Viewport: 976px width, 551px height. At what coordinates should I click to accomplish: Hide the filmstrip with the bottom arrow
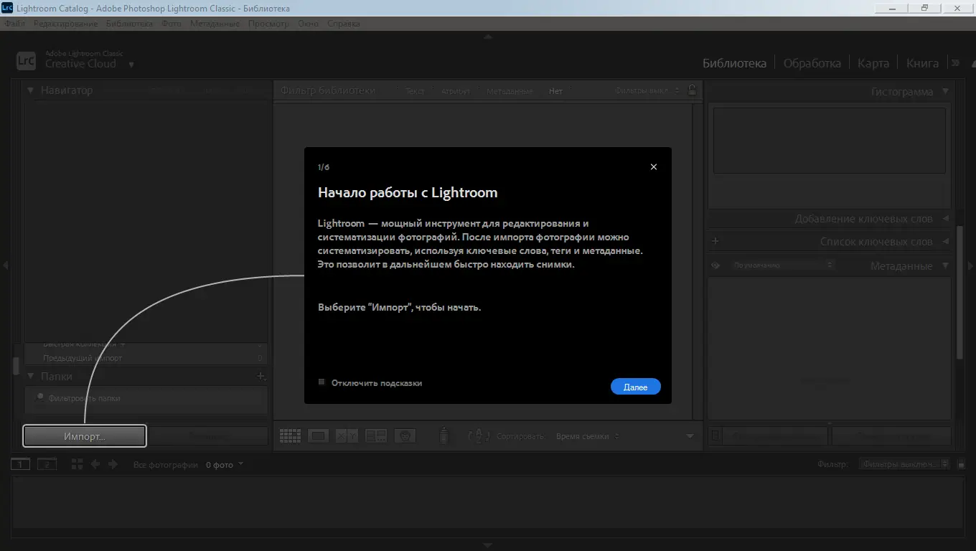click(x=488, y=546)
